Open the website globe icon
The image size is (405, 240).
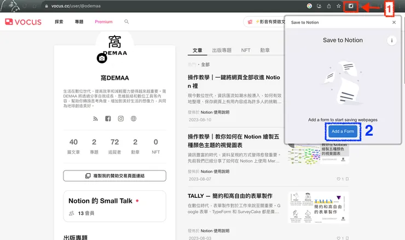coord(134,119)
